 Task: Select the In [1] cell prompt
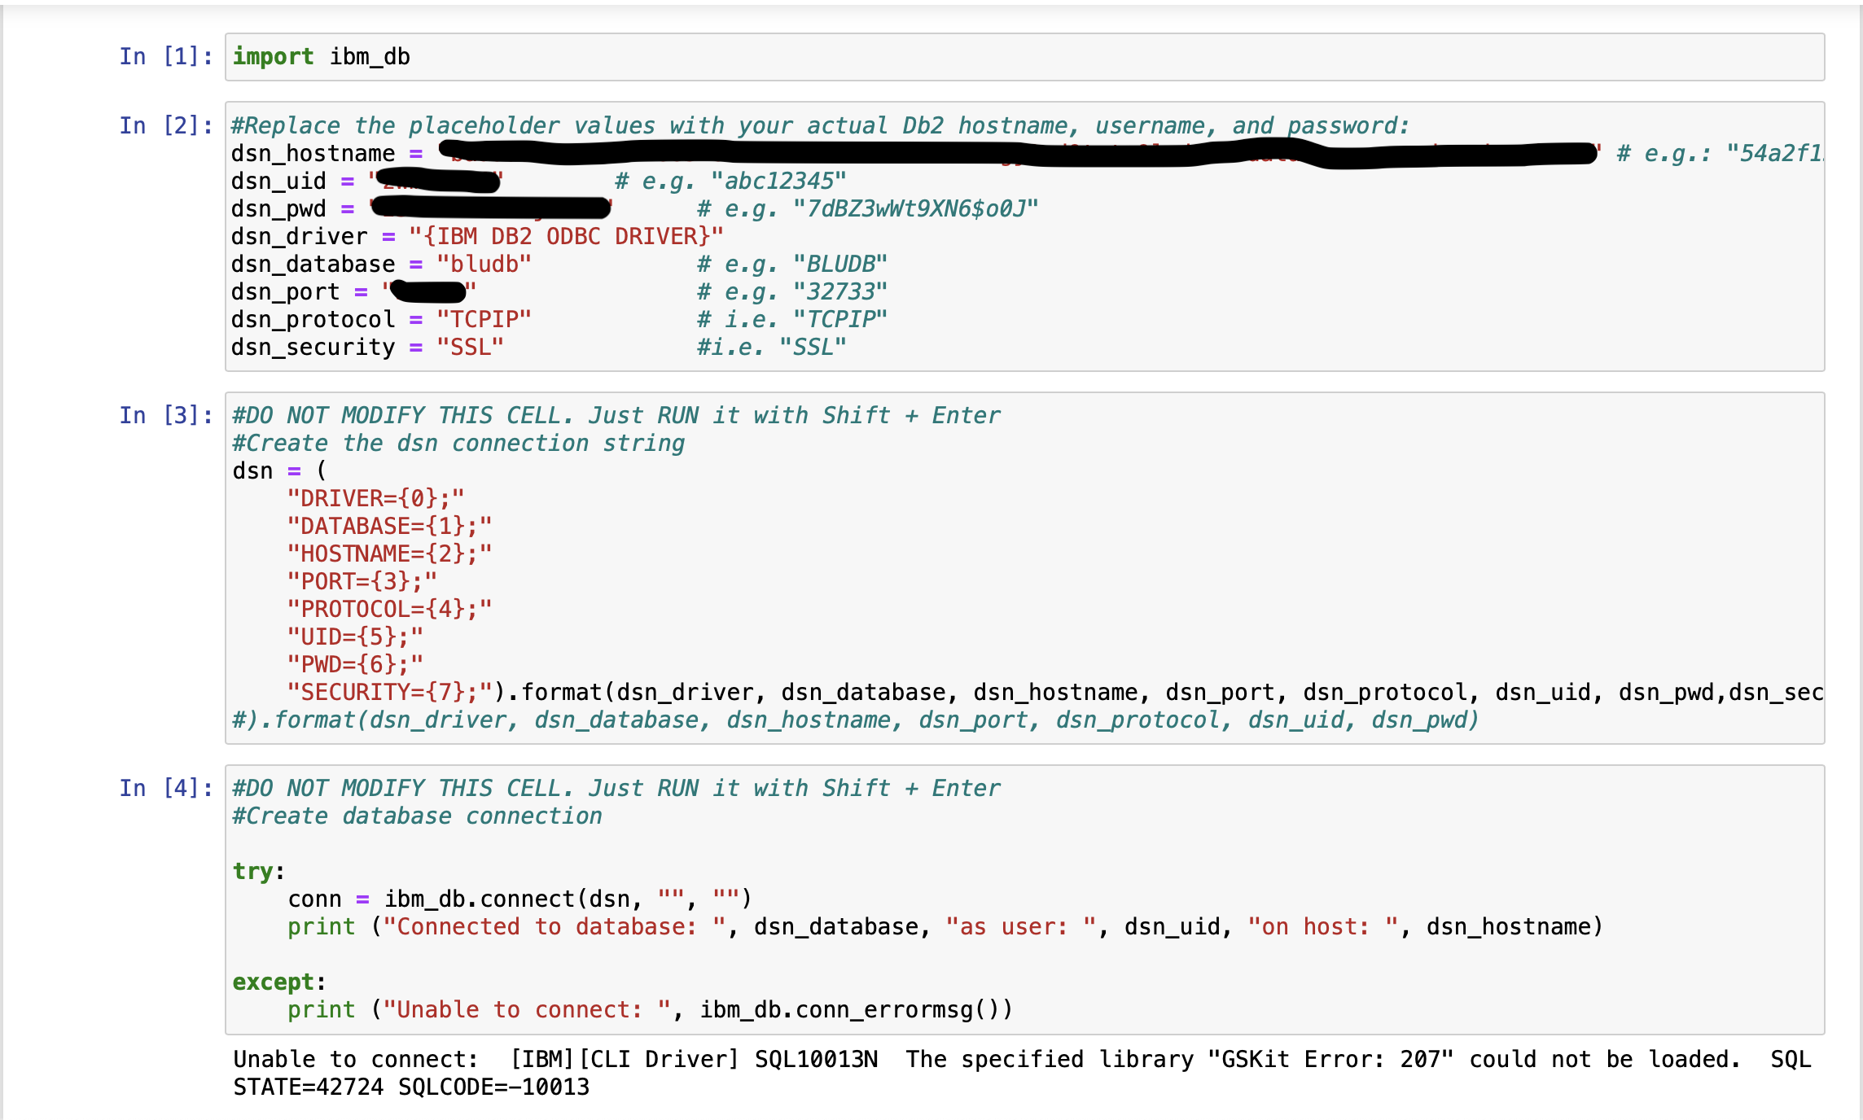point(165,57)
